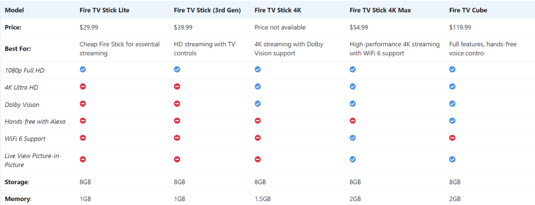Screen dimensions: 535x205
Task: Click the red Live View icon for Fire TV Stick Lite
Action: pyautogui.click(x=83, y=159)
